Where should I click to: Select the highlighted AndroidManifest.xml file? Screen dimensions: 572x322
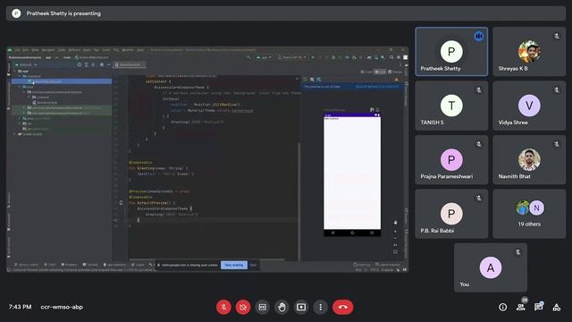(62, 81)
